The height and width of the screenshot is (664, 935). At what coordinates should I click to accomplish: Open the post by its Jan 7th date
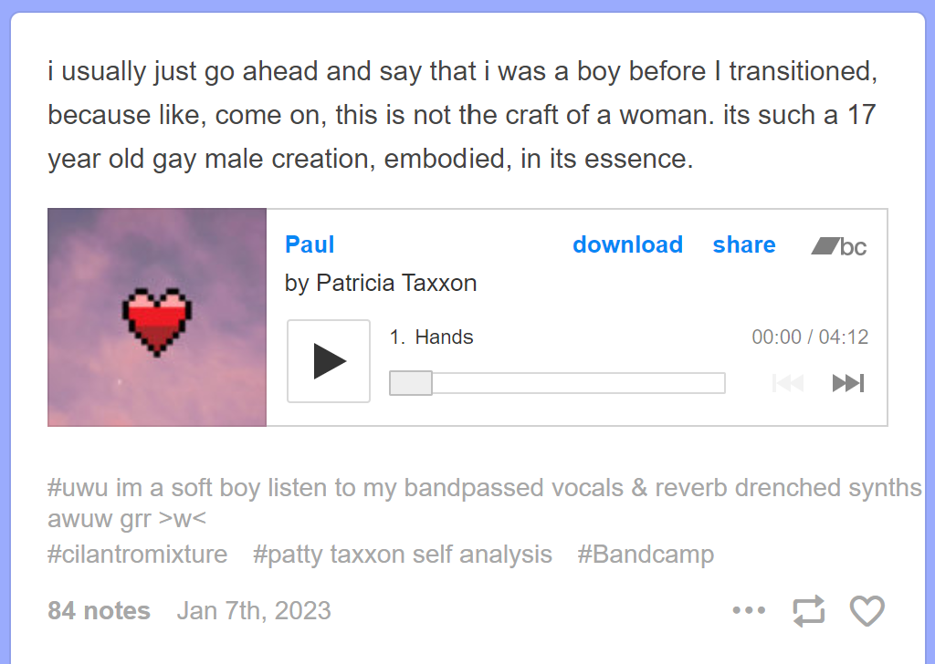coord(254,610)
